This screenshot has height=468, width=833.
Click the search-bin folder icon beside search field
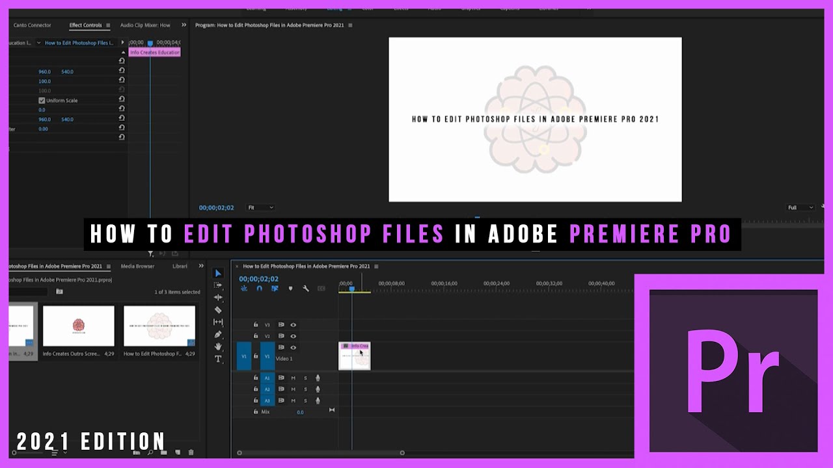59,292
